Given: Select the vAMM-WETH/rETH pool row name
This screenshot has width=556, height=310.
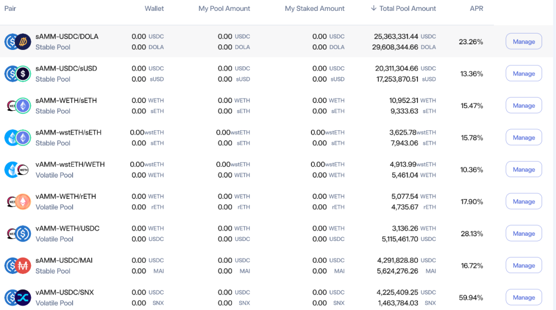Looking at the screenshot, I should click(x=65, y=197).
